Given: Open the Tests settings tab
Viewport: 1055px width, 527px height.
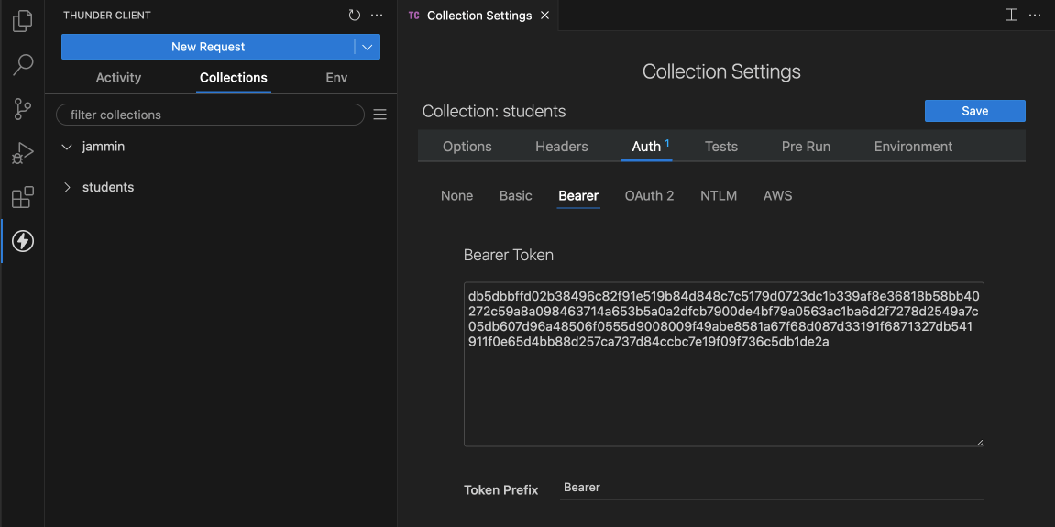Looking at the screenshot, I should [x=721, y=146].
